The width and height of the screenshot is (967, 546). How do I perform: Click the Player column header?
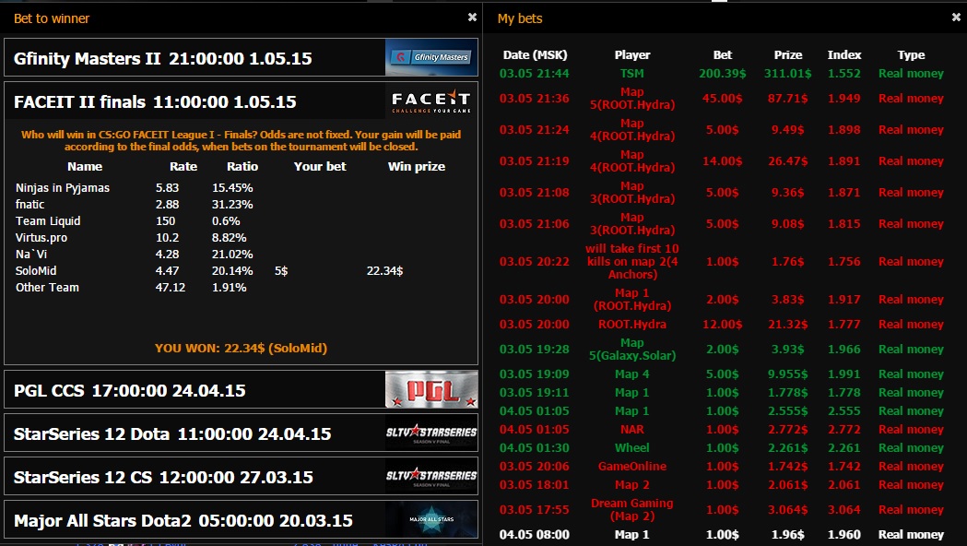pyautogui.click(x=632, y=55)
